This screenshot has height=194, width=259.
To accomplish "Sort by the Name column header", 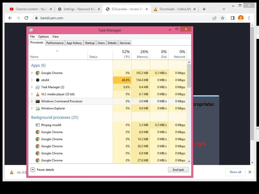I will [58, 54].
